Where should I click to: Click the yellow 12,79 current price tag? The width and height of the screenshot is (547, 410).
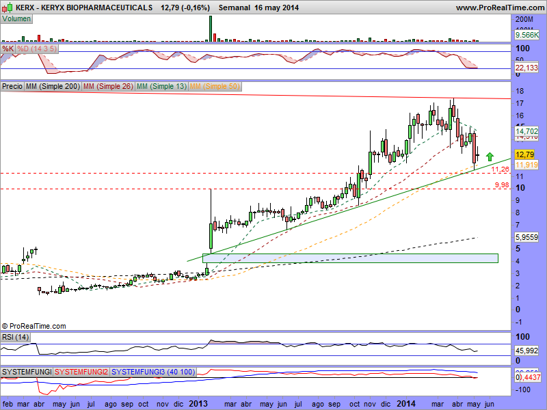click(x=524, y=154)
